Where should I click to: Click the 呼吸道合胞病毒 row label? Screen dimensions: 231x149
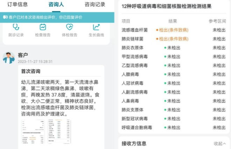click(137, 127)
